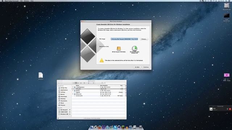This screenshot has height=130, width=232.
Task: Select the version.plist file row
Action: pyautogui.click(x=99, y=96)
